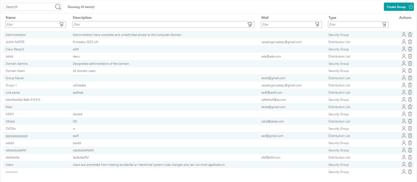
Task: Click the Name column filter field
Action: tap(35, 24)
